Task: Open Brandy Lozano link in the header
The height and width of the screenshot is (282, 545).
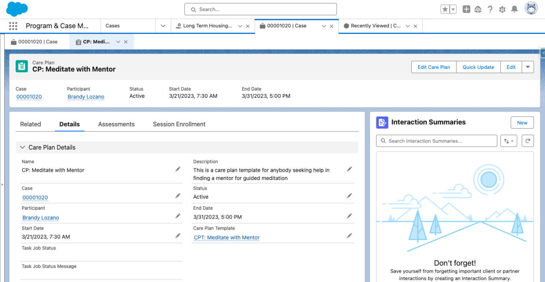Action: pyautogui.click(x=86, y=97)
